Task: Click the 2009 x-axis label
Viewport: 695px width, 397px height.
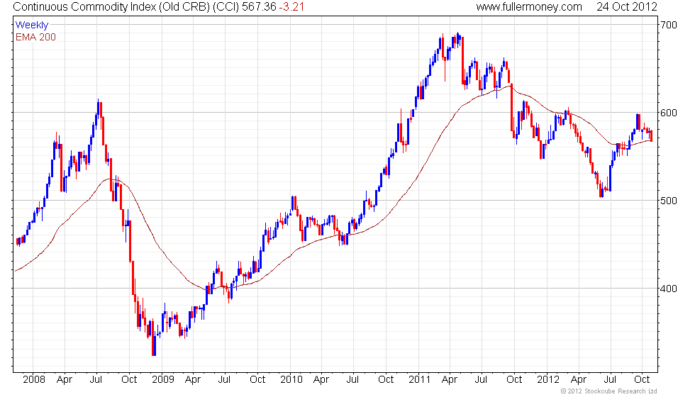Action: [162, 380]
